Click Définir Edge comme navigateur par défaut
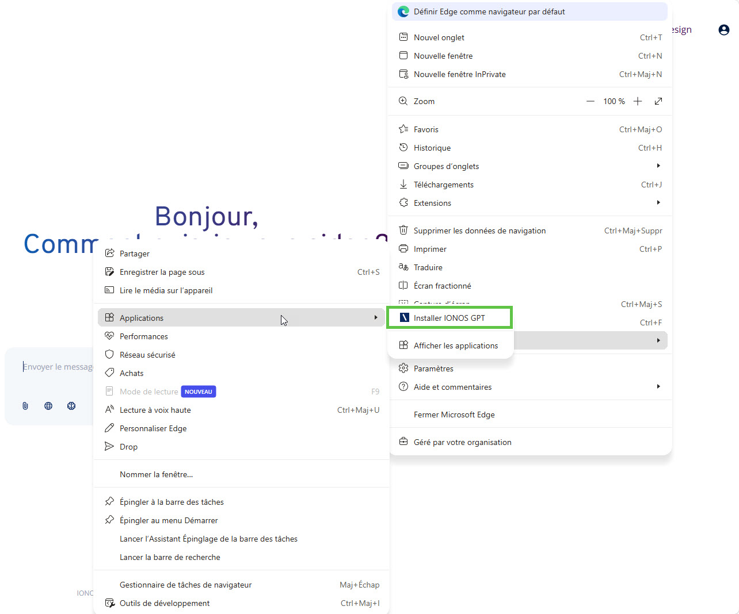The width and height of the screenshot is (739, 614). pyautogui.click(x=530, y=11)
